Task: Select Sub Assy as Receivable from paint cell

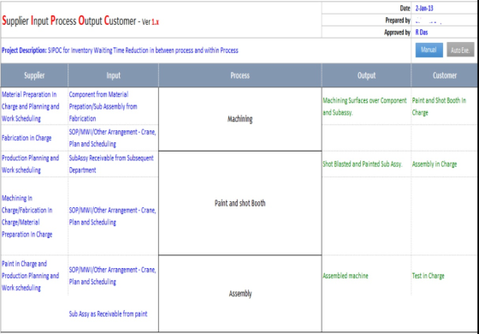Action: (113, 313)
